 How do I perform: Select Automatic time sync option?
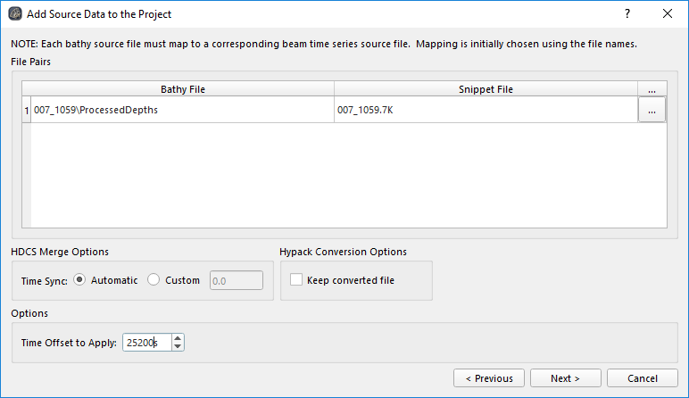pyautogui.click(x=79, y=280)
